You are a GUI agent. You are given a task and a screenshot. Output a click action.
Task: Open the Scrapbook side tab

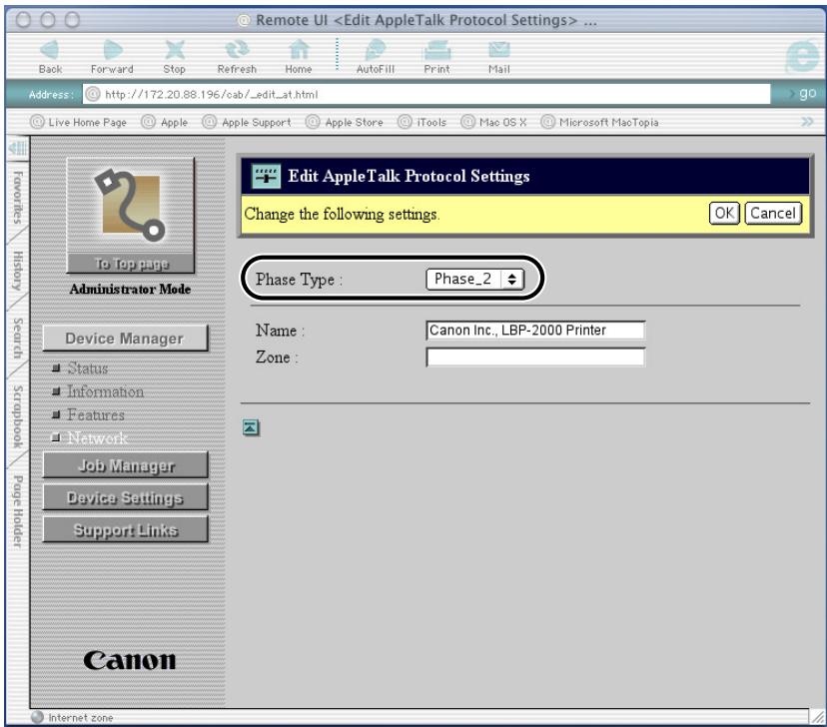coord(18,416)
